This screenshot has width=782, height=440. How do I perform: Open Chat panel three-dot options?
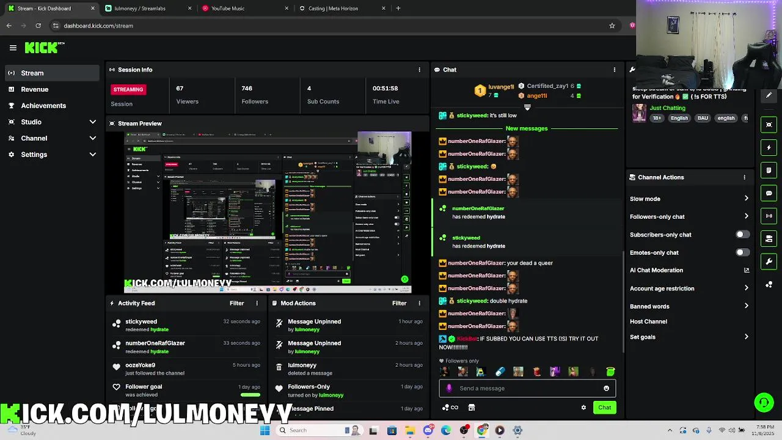tap(615, 70)
